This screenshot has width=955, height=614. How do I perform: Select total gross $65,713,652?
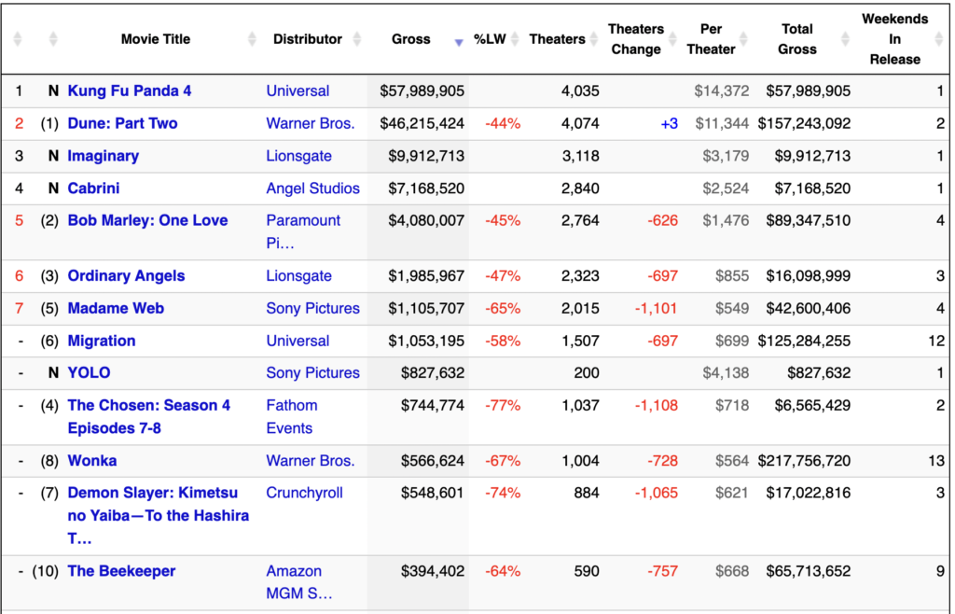(809, 571)
